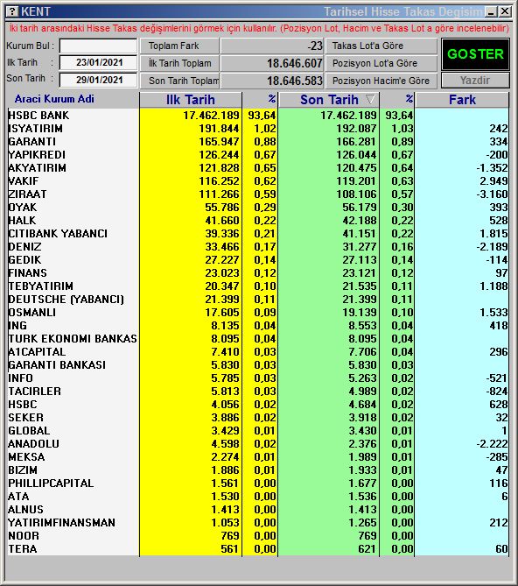
Task: Select the GLOBAL row name
Action: coord(29,431)
